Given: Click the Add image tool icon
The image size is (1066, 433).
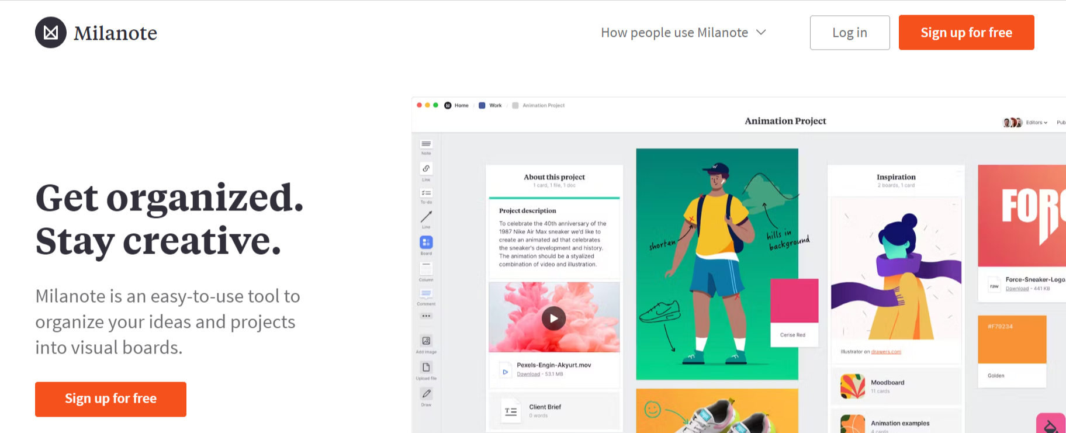Looking at the screenshot, I should [x=426, y=341].
